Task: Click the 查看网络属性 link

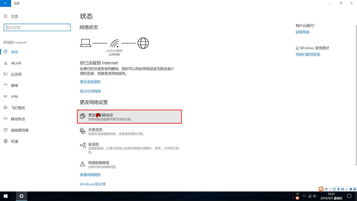Action: tap(90, 175)
